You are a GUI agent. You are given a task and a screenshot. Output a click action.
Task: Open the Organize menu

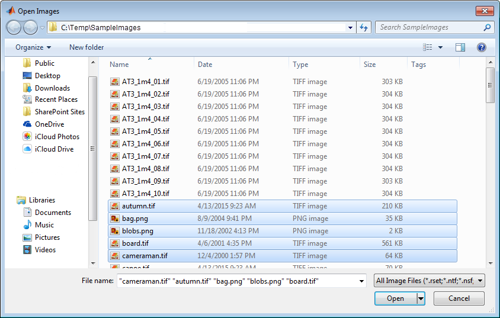click(x=33, y=47)
